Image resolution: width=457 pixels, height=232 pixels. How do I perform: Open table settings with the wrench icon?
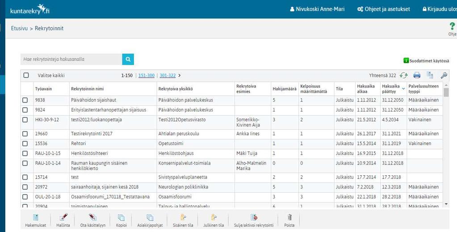click(x=444, y=75)
